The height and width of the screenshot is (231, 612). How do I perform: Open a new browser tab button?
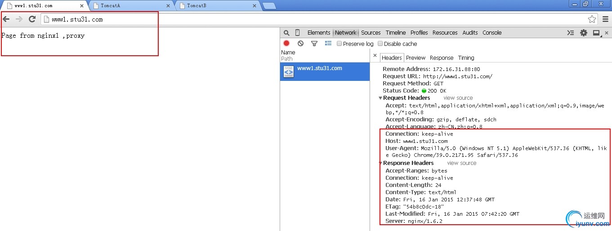pos(269,6)
